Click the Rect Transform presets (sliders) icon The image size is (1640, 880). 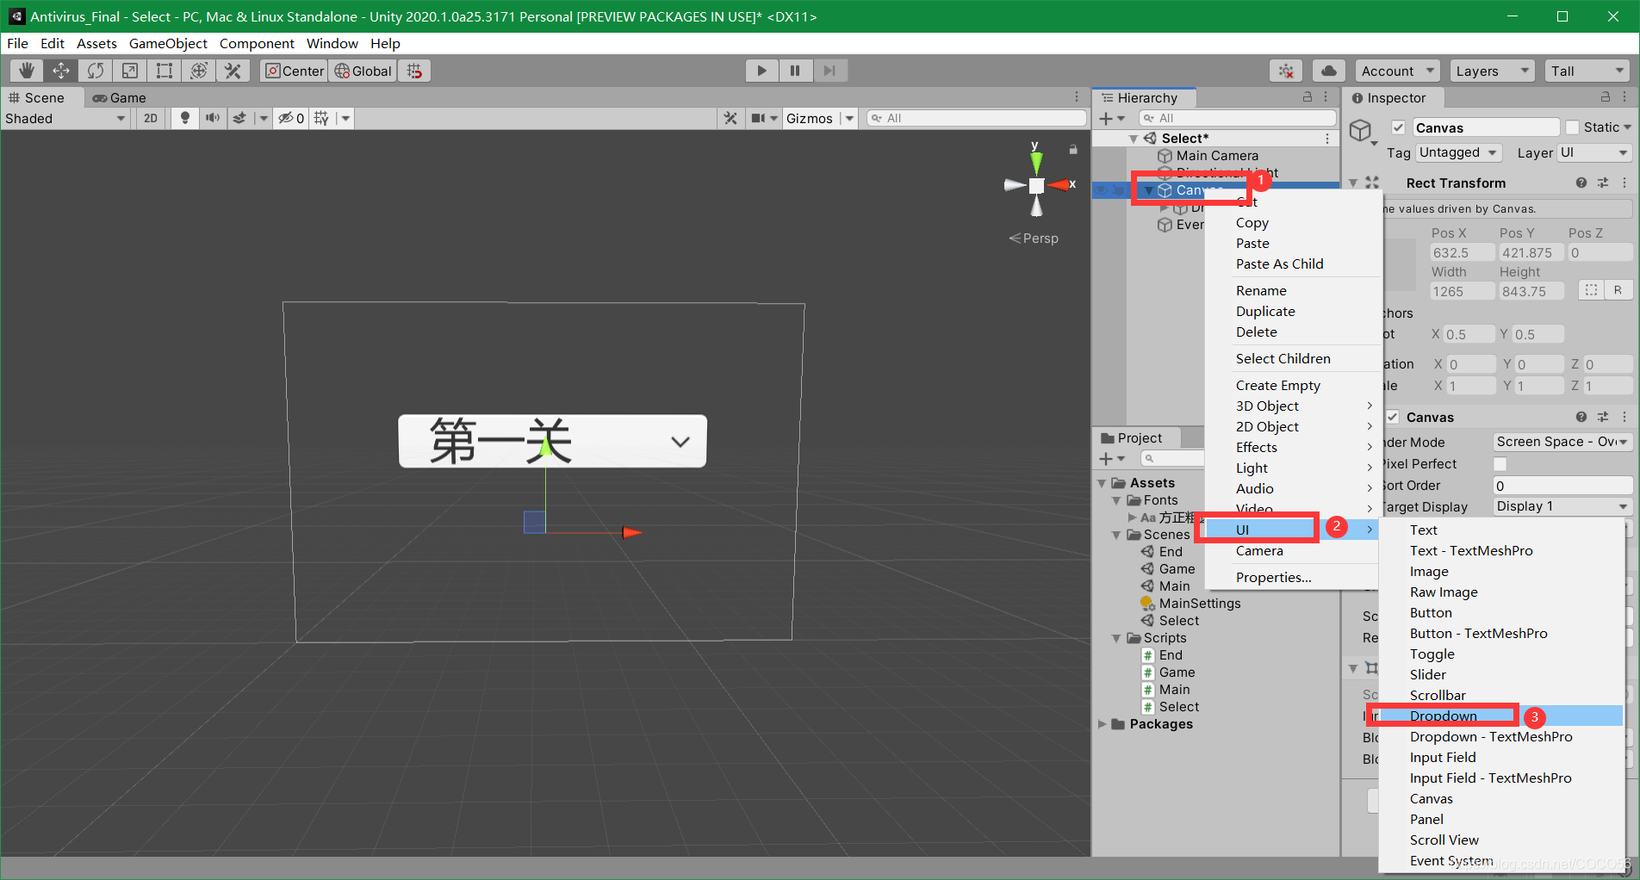click(1603, 183)
